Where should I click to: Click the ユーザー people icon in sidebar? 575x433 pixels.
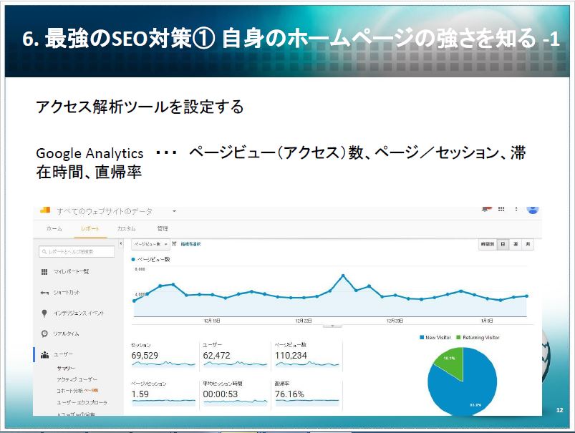(44, 354)
